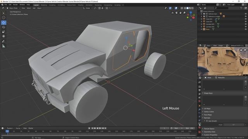
Task: Open the Global transform orientation dropdown
Action: pos(88,8)
